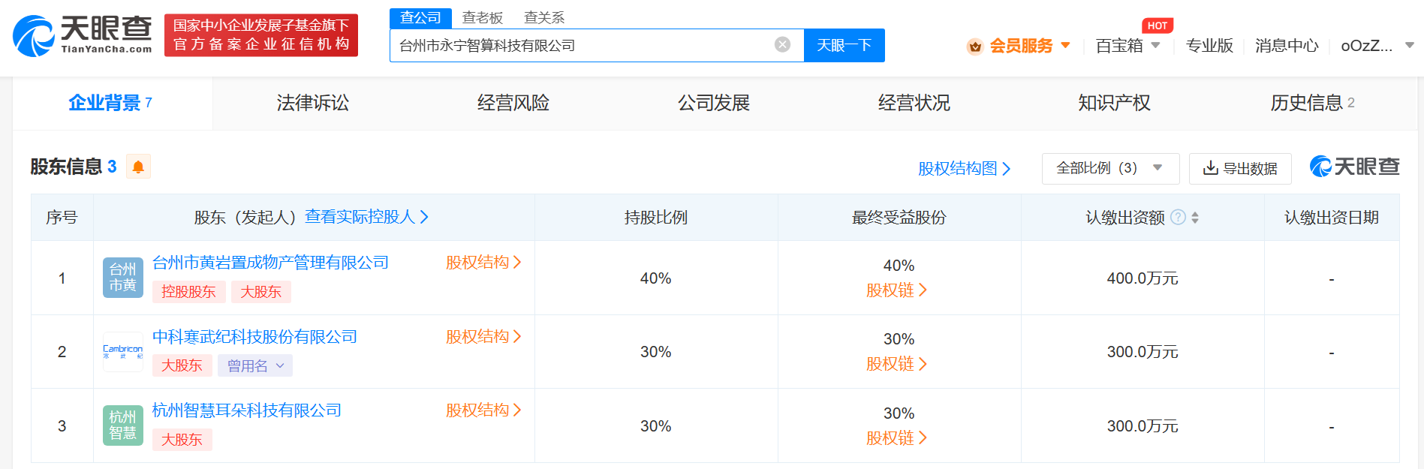Click the 天眼一下 search button
This screenshot has width=1424, height=469.
click(844, 45)
